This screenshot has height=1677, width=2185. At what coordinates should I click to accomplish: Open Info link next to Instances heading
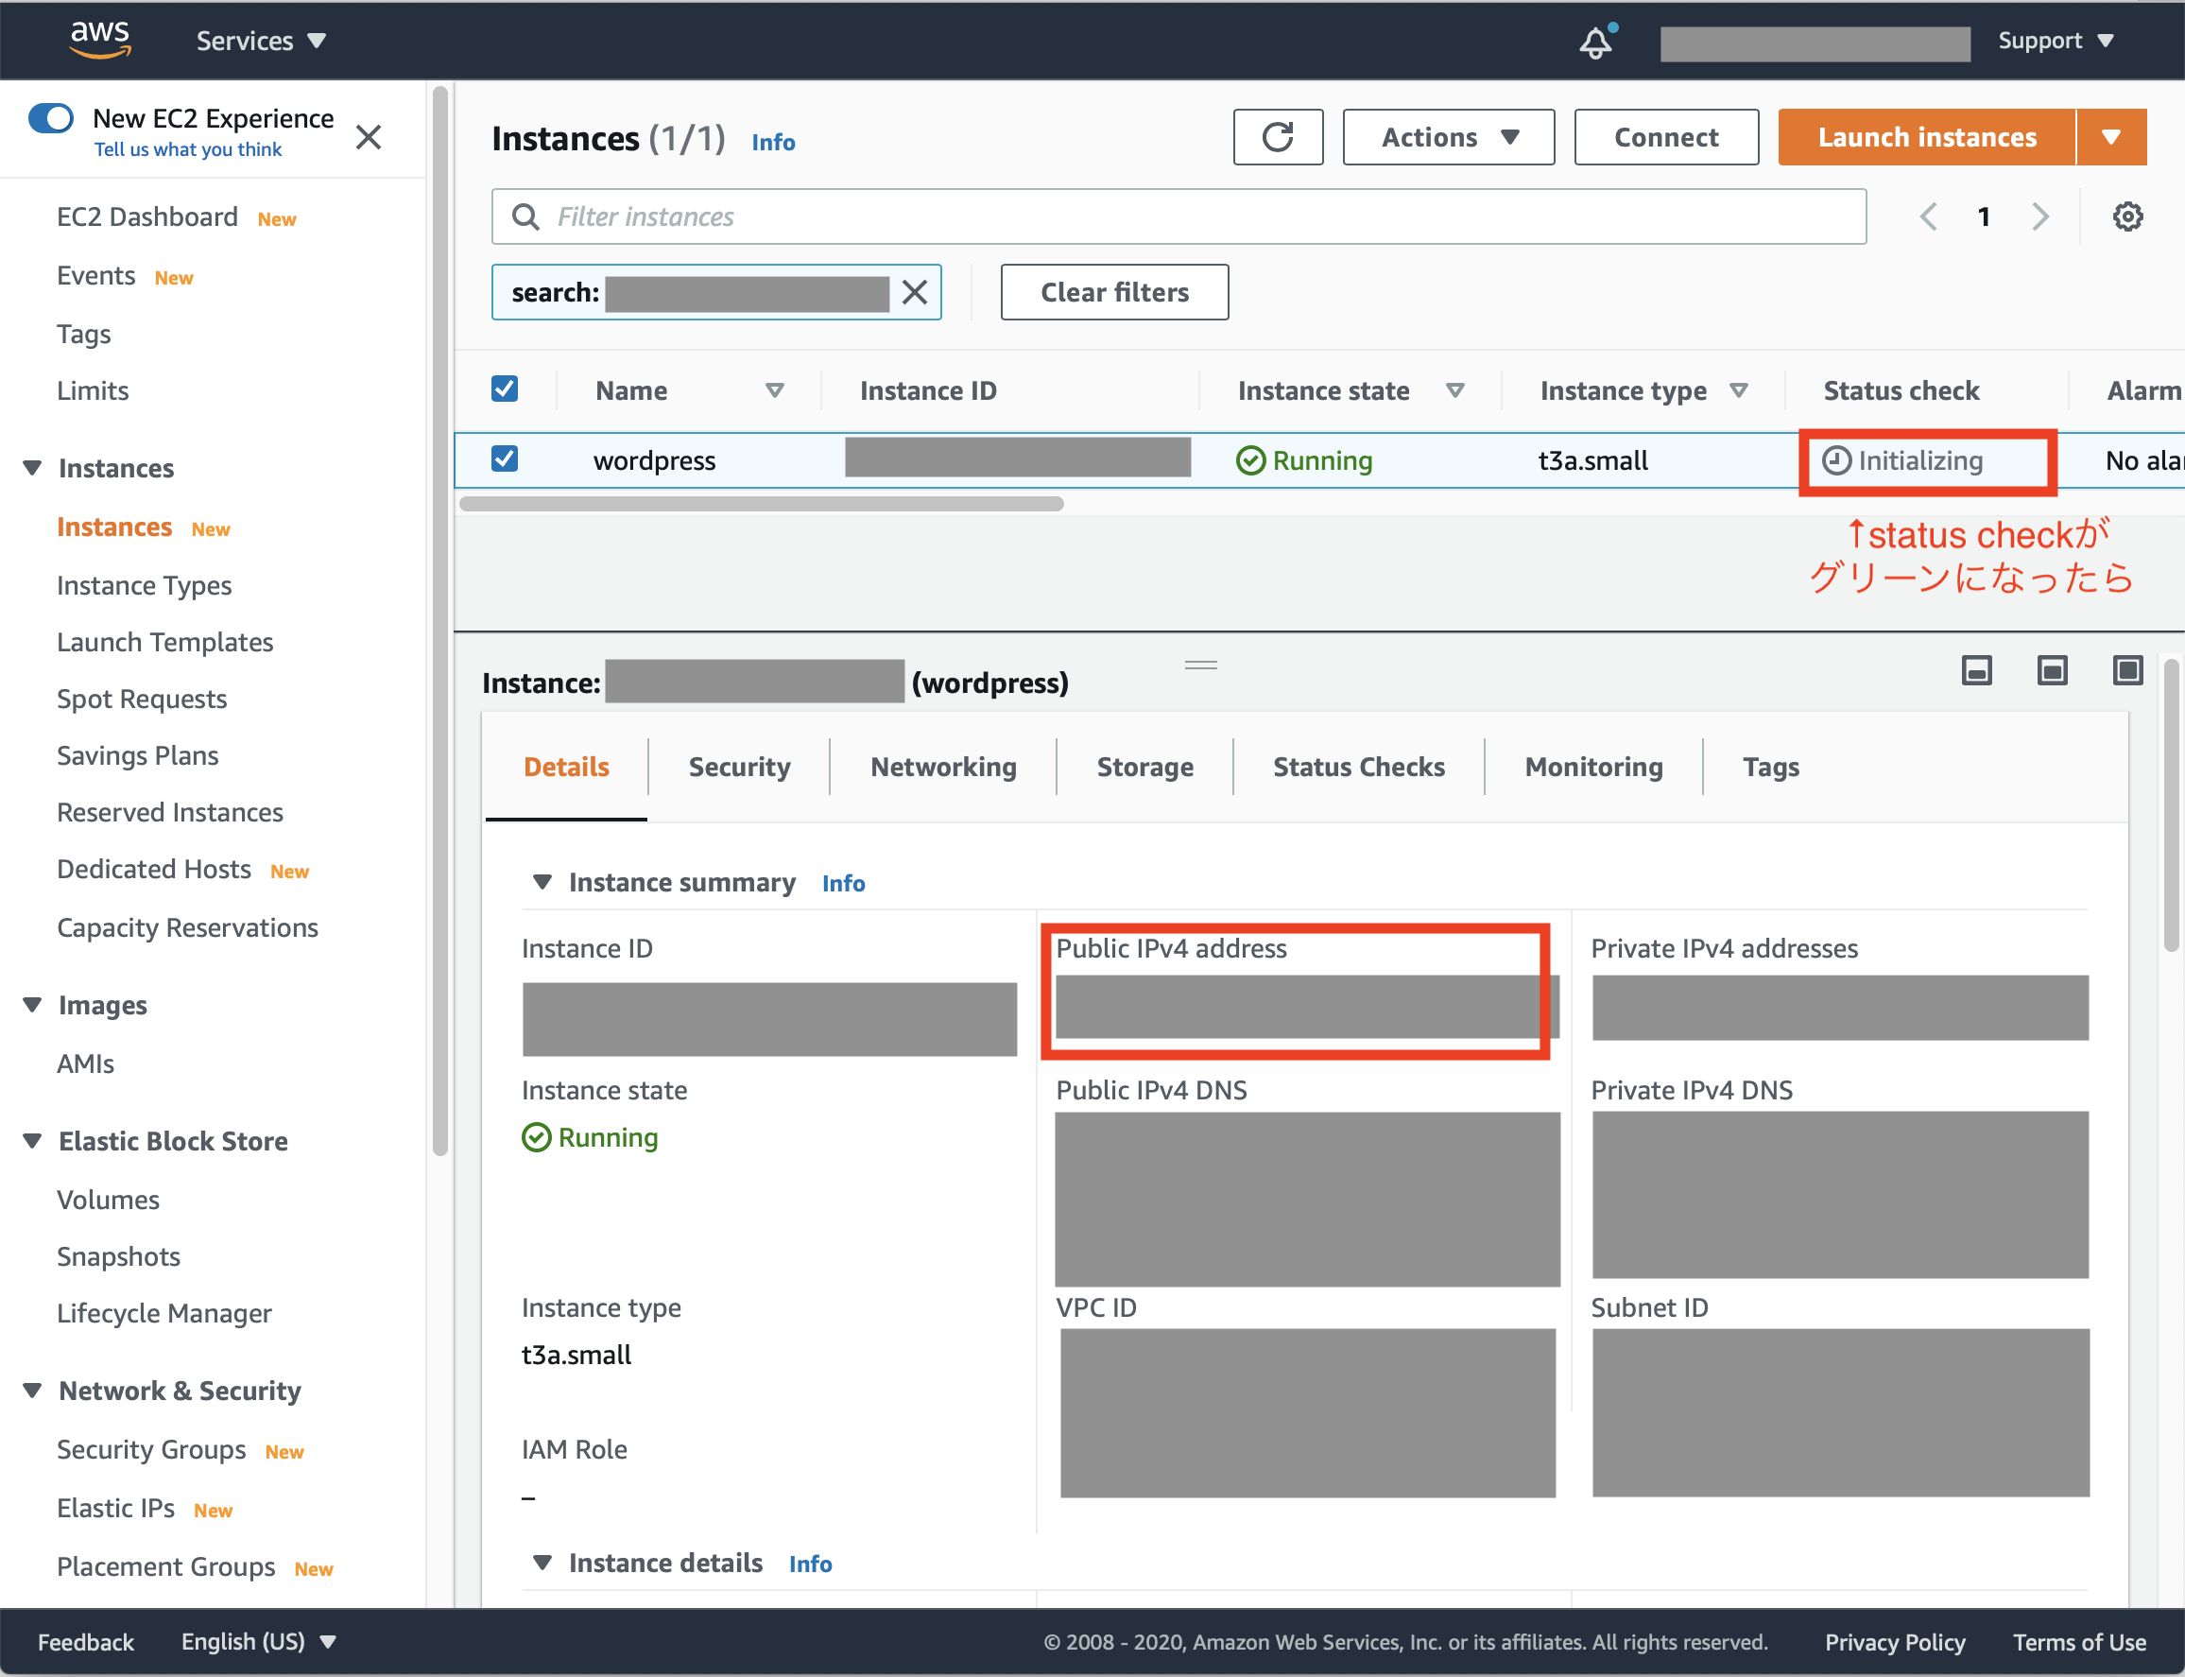coord(773,143)
